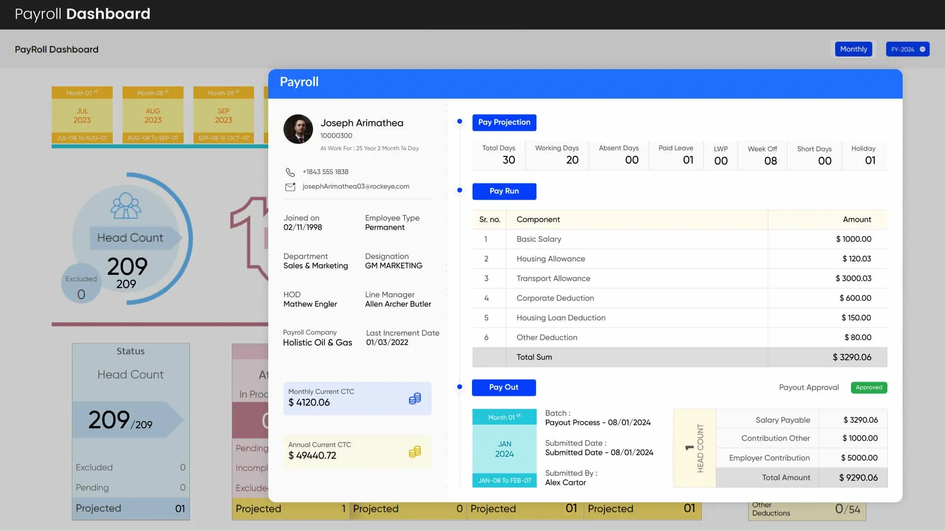Select the Pay Projection section
The width and height of the screenshot is (945, 531).
tap(504, 122)
